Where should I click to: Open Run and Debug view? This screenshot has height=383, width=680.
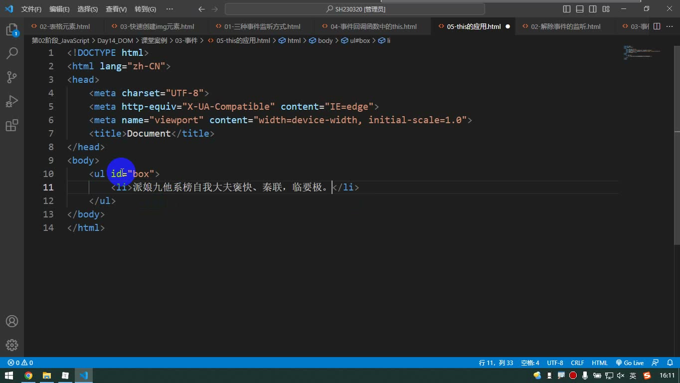12,101
